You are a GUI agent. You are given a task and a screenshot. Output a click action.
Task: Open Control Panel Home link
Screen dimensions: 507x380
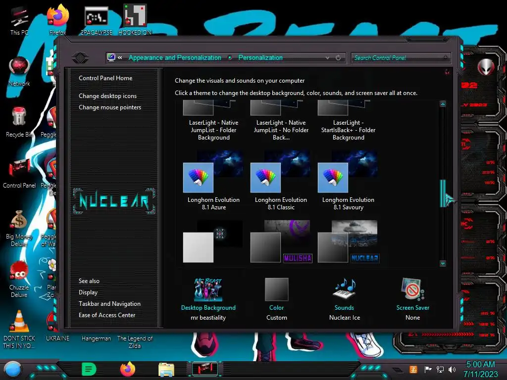tap(105, 78)
